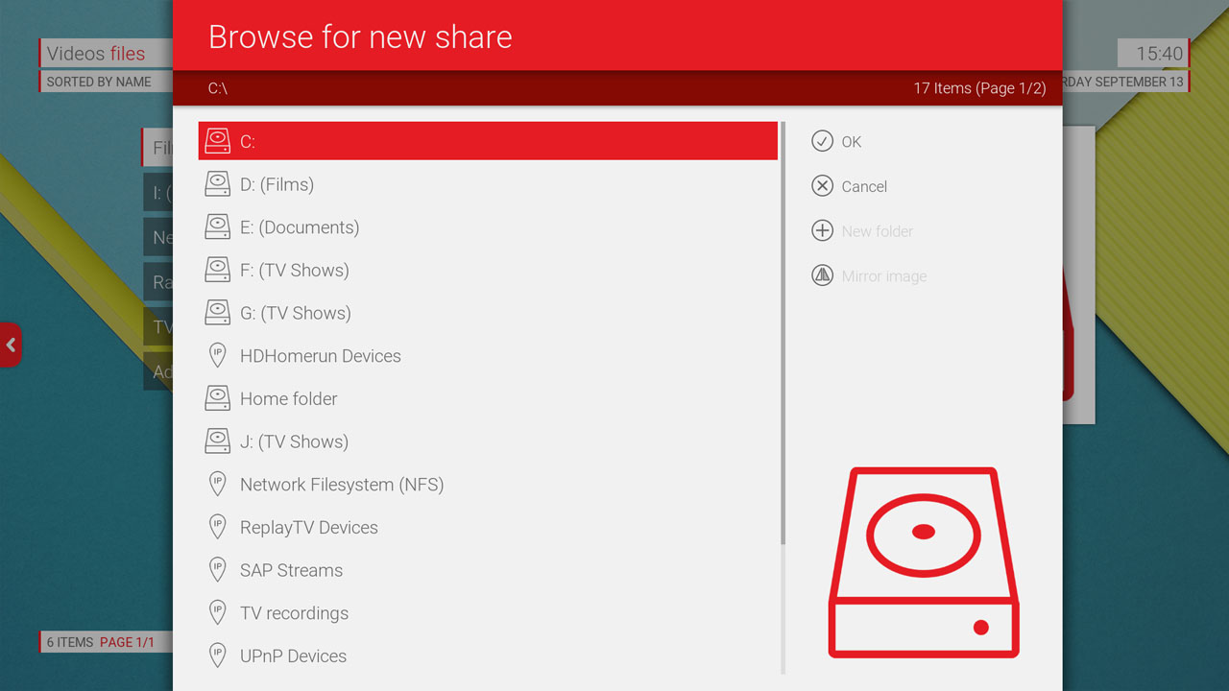Click the IP pin icon for UPnP Devices
The image size is (1229, 691).
218,656
